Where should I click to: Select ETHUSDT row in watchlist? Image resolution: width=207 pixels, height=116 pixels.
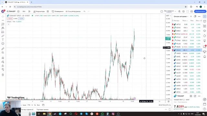click(x=187, y=41)
